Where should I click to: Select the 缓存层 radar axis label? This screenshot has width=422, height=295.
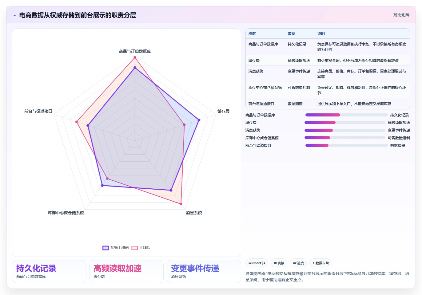pos(223,111)
